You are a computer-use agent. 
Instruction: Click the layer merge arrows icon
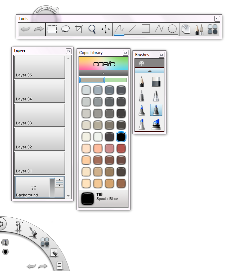tap(60, 183)
